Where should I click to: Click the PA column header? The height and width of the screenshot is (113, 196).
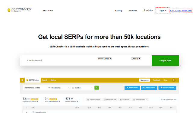click(x=100, y=108)
